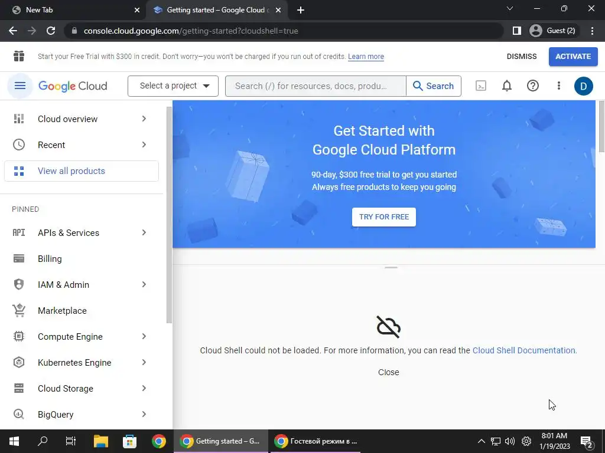Open the help question mark menu
This screenshot has width=605, height=453.
click(532, 86)
